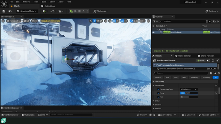Click the green Play button in toolbar

71,11
